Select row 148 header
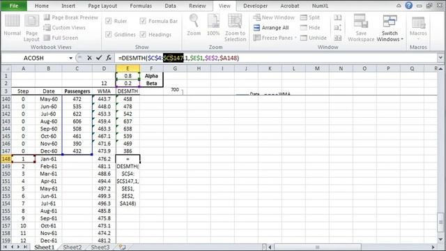 6,159
